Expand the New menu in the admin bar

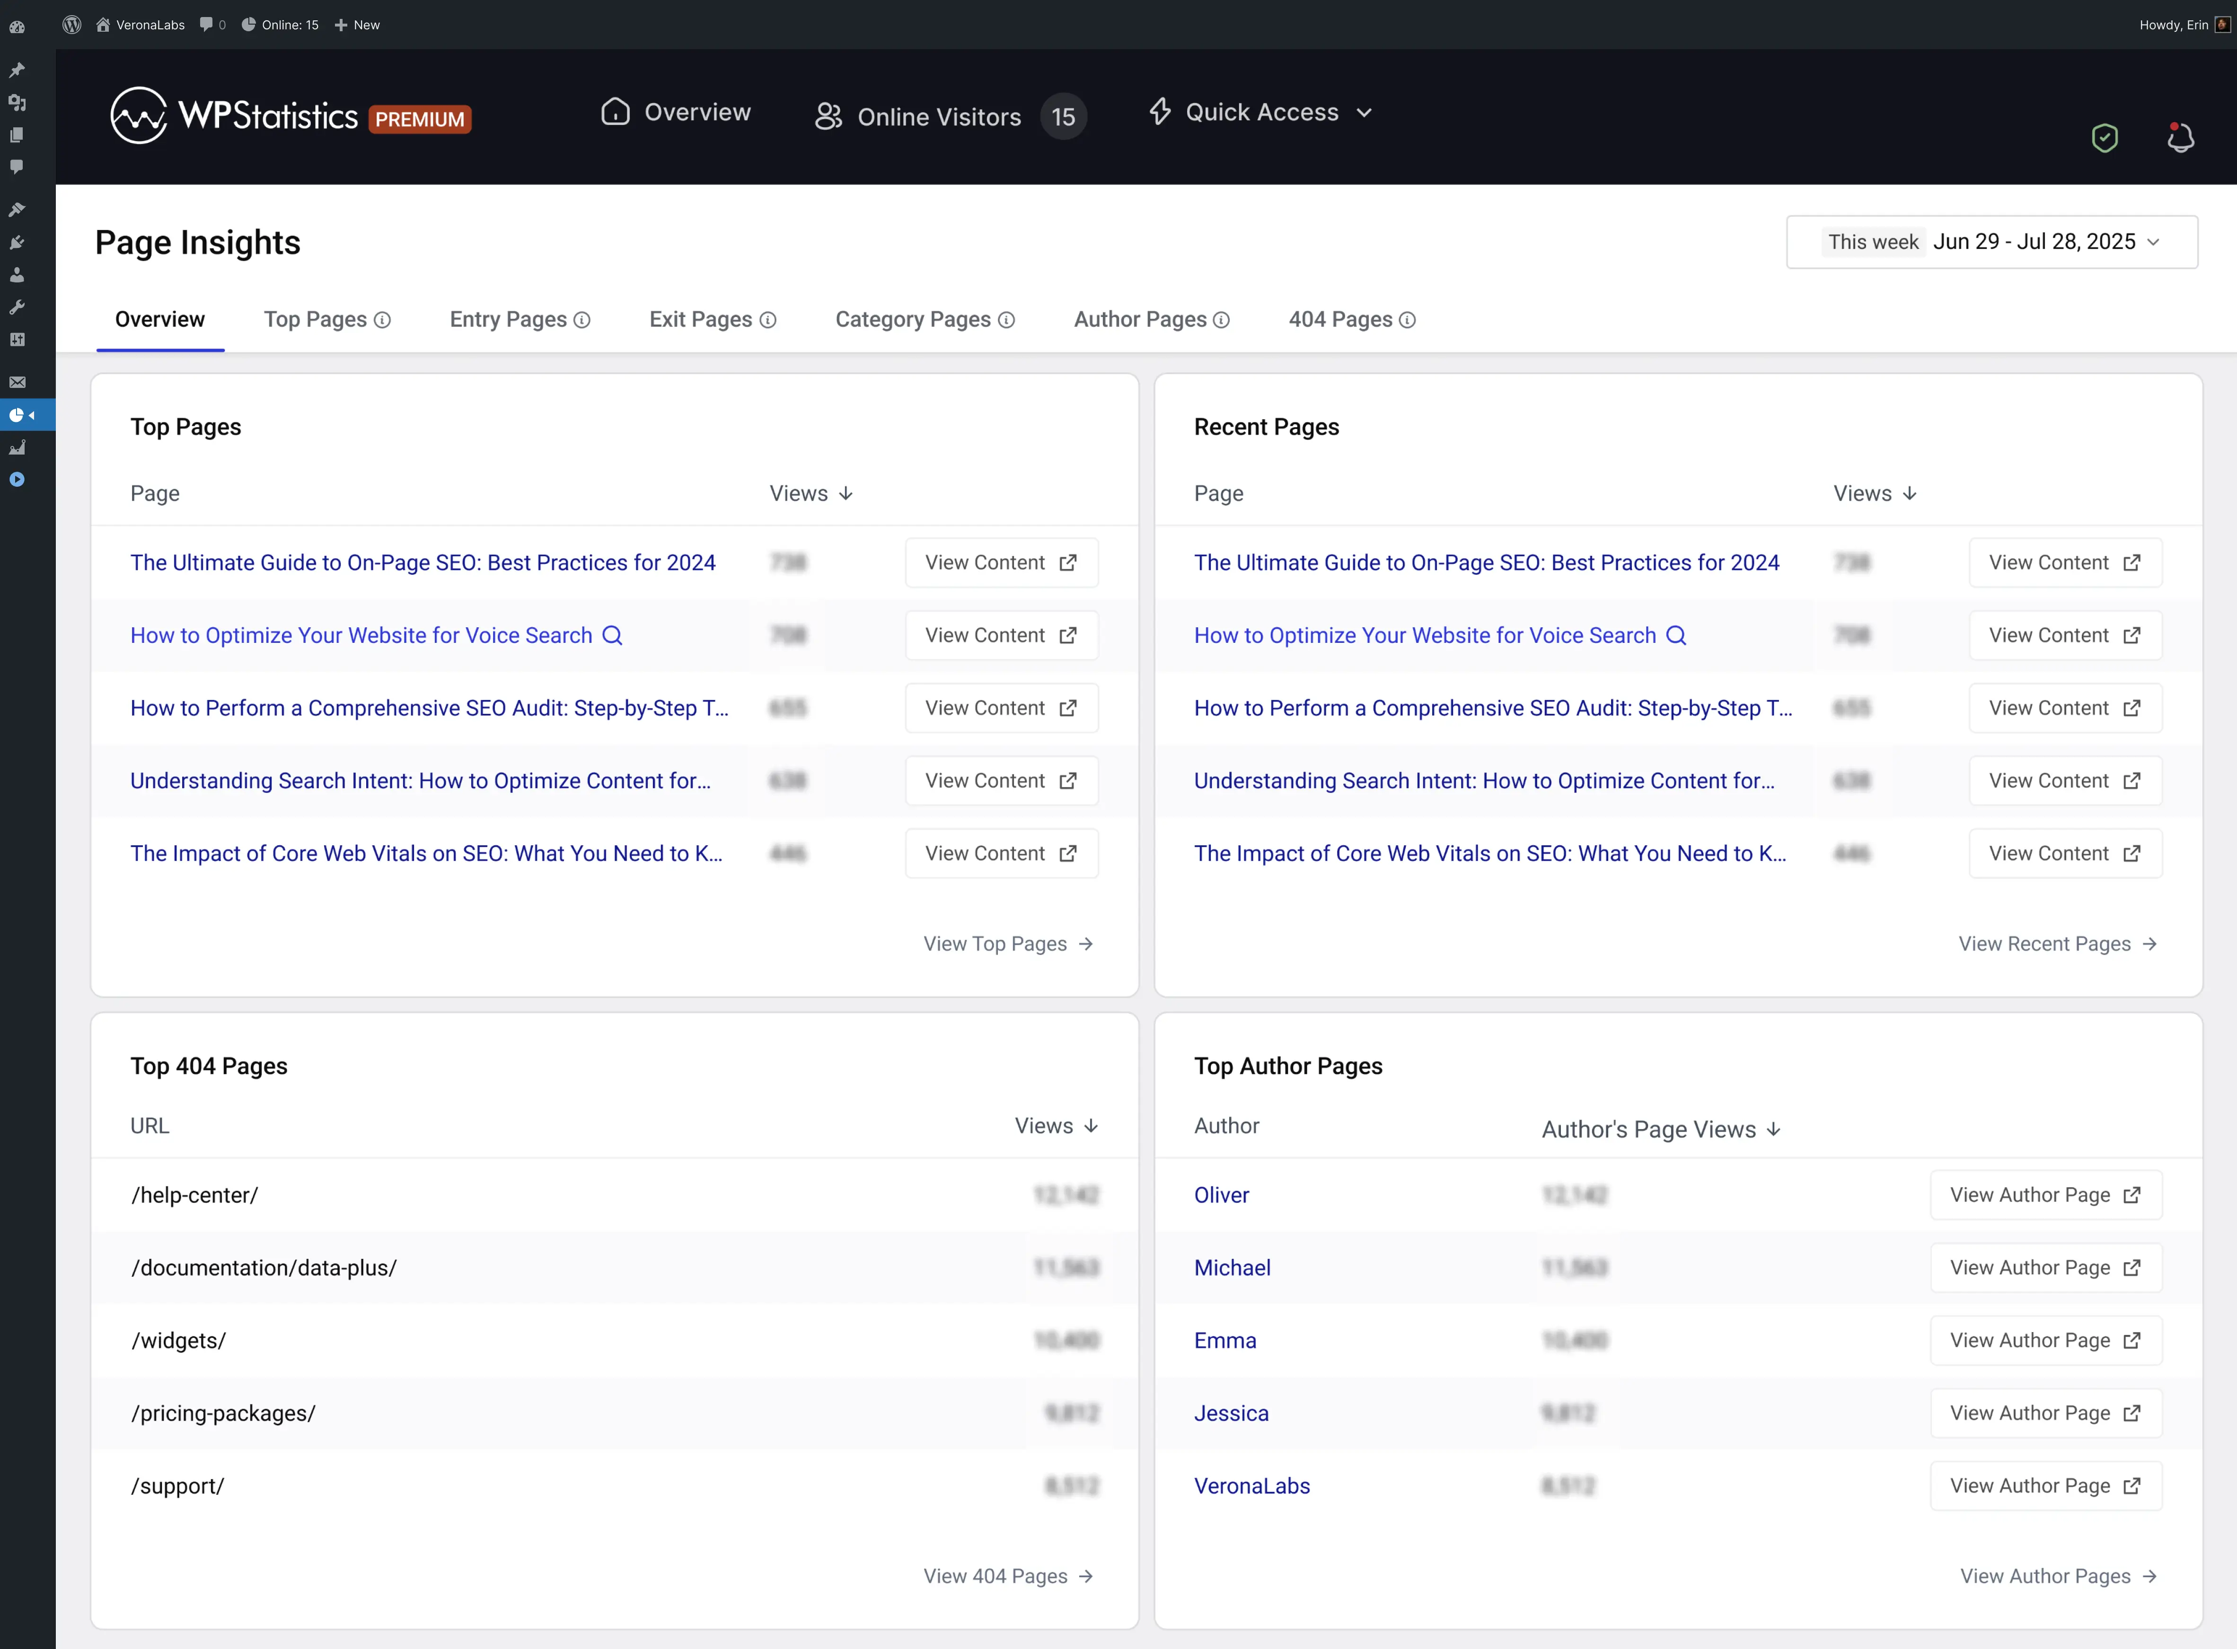point(357,24)
